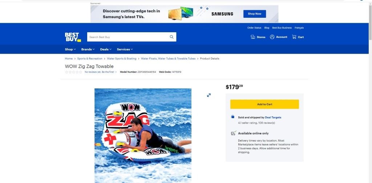This screenshot has height=183, width=372.
Task: Go to Water Sports & Boating breadcrumb
Action: point(121,58)
